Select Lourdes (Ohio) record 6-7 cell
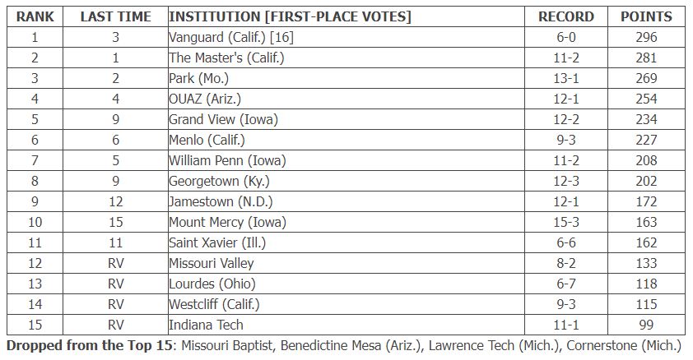 (x=566, y=284)
